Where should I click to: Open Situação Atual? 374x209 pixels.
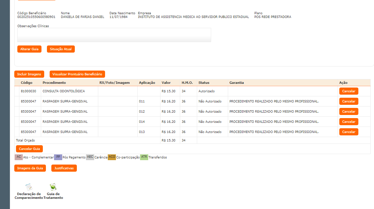(x=61, y=49)
